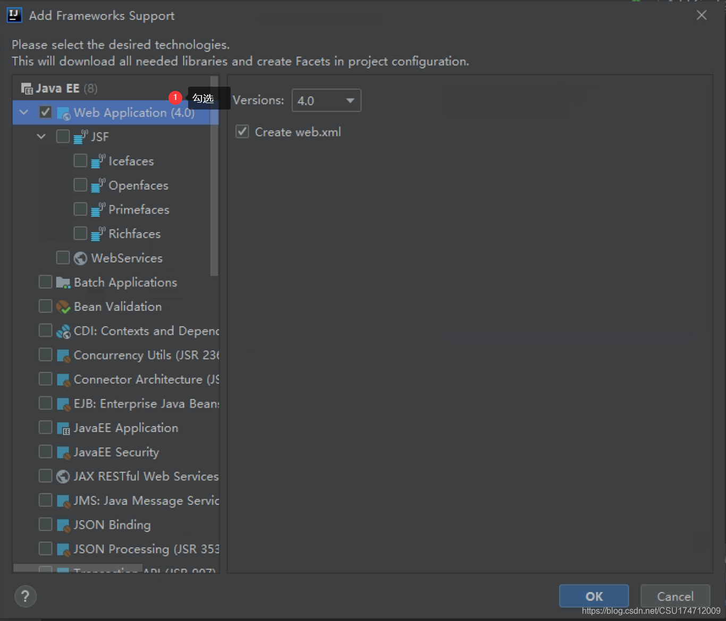The width and height of the screenshot is (726, 621).
Task: Click the Openfaces icon
Action: point(98,186)
